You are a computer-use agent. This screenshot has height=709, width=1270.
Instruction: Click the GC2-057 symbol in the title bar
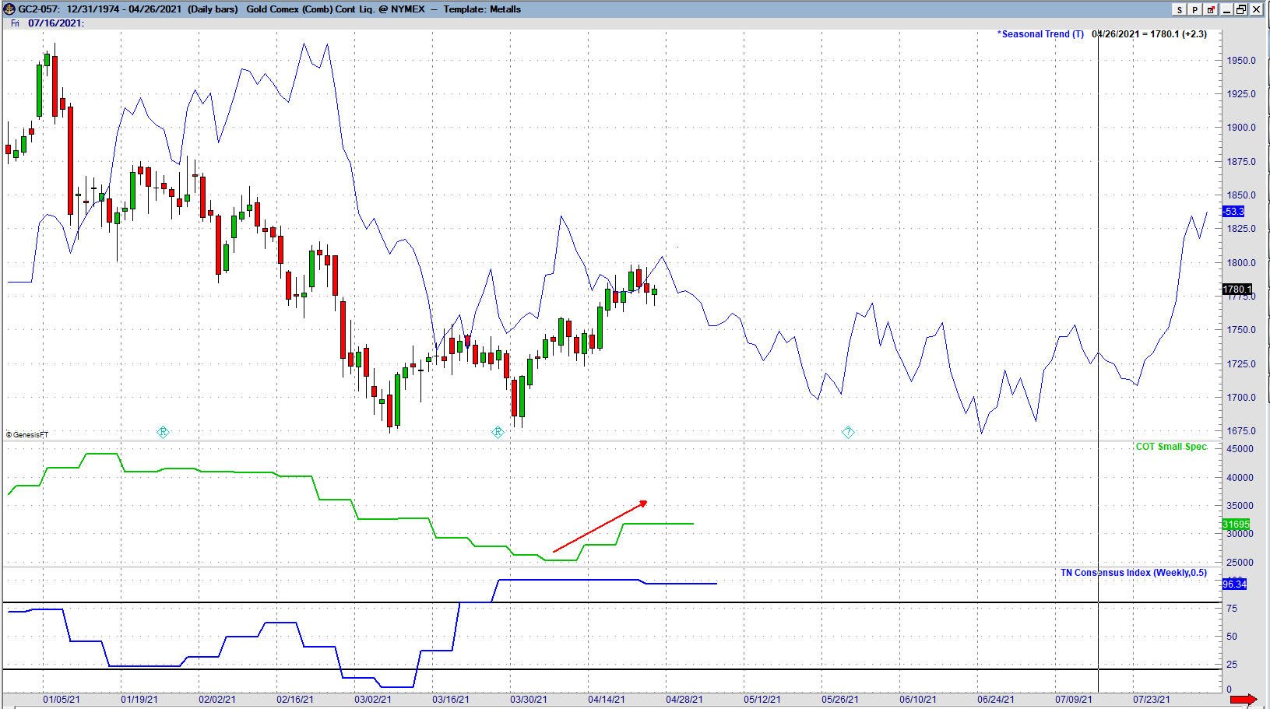39,9
